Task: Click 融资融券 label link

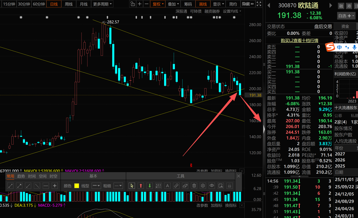Action: [212, 11]
